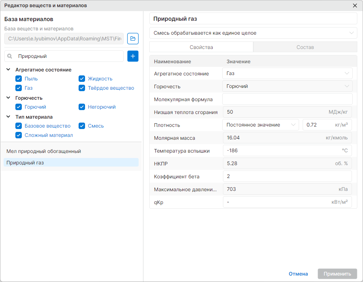Open the materials database folder browser
The height and width of the screenshot is (282, 363).
pyautogui.click(x=133, y=39)
